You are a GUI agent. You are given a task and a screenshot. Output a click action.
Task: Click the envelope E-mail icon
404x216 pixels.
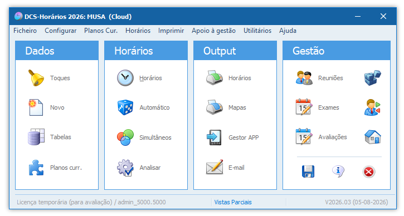(x=215, y=168)
